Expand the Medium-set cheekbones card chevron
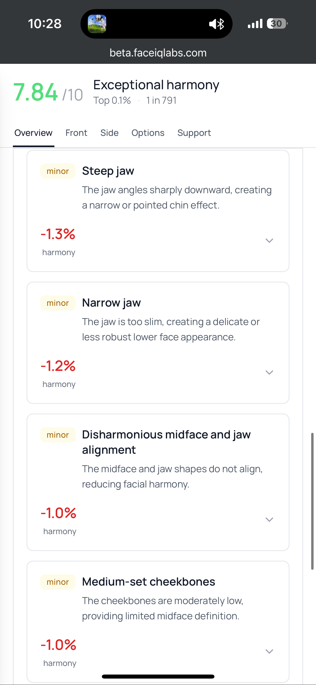The height and width of the screenshot is (685, 316). point(269,651)
